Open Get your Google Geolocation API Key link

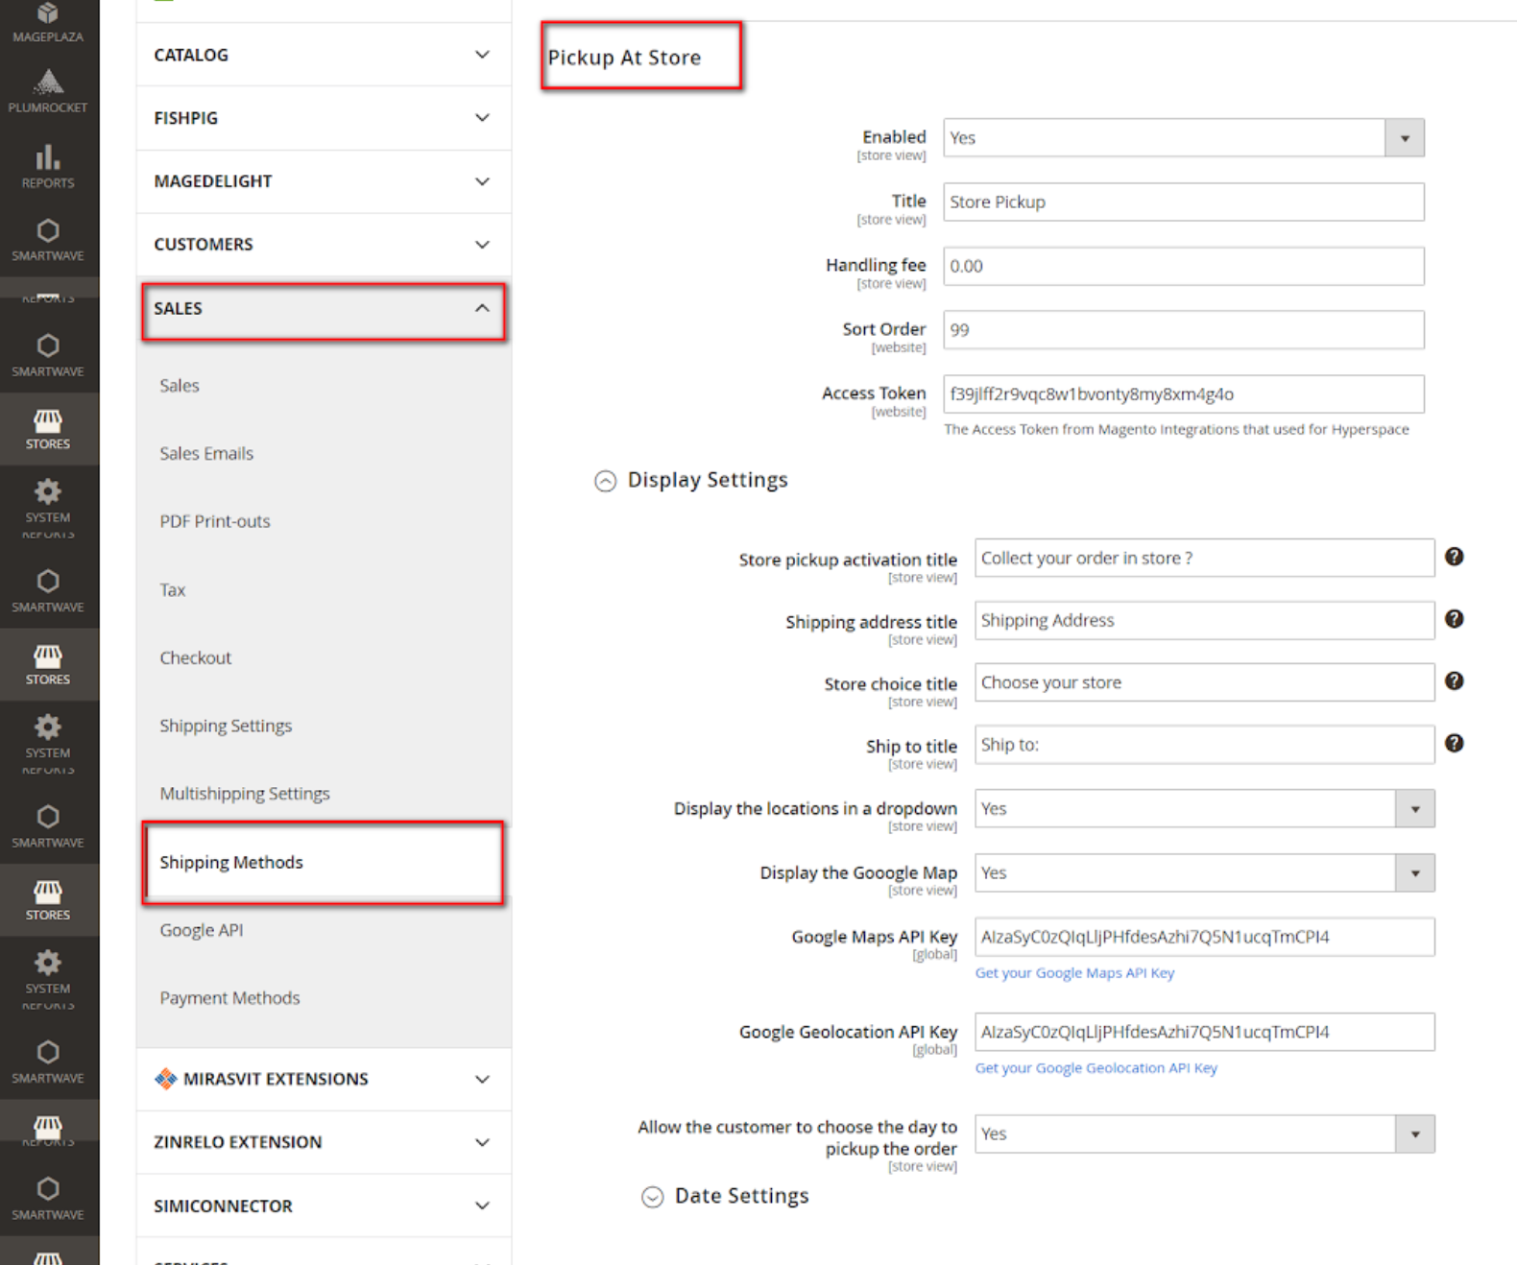coord(1096,1068)
